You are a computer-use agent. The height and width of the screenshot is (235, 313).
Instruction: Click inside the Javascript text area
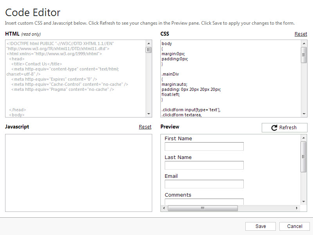point(79,173)
